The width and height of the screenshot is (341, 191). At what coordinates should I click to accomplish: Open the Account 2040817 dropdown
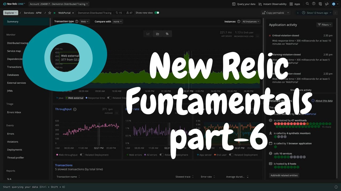click(x=59, y=4)
